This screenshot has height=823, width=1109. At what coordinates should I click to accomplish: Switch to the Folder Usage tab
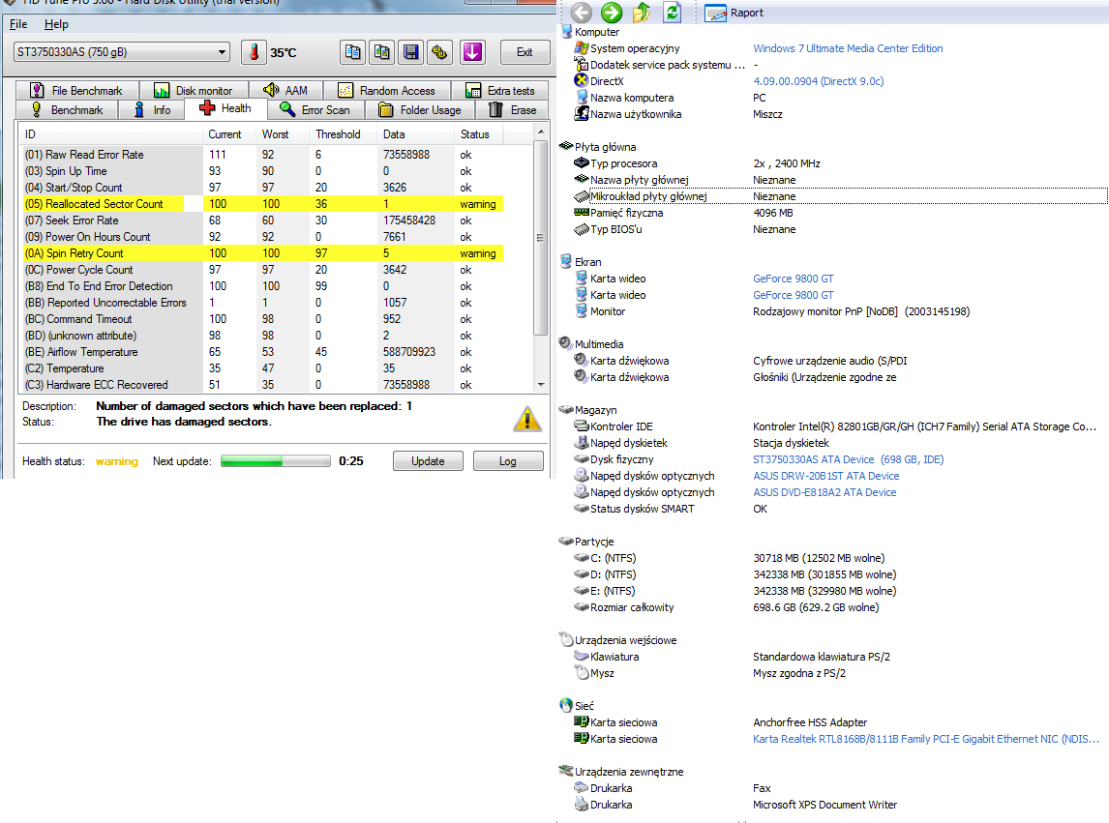[420, 110]
